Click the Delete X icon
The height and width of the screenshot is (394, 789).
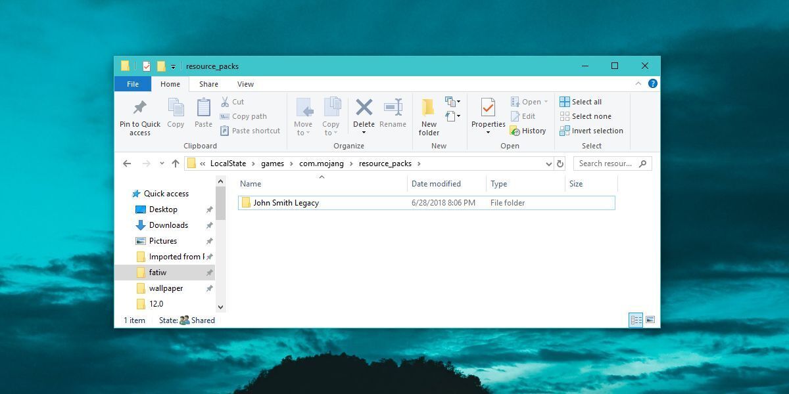(364, 108)
